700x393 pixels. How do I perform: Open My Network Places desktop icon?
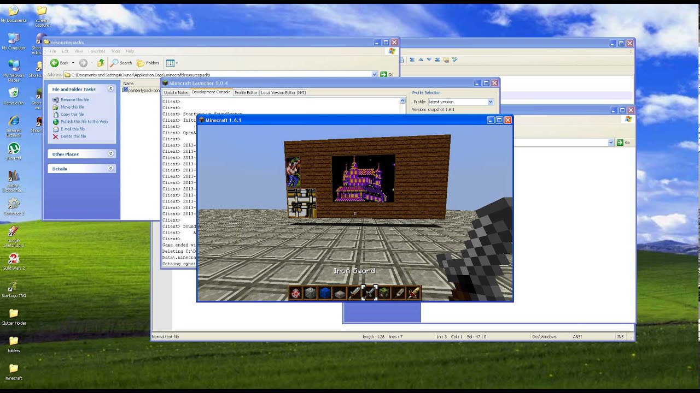point(14,70)
